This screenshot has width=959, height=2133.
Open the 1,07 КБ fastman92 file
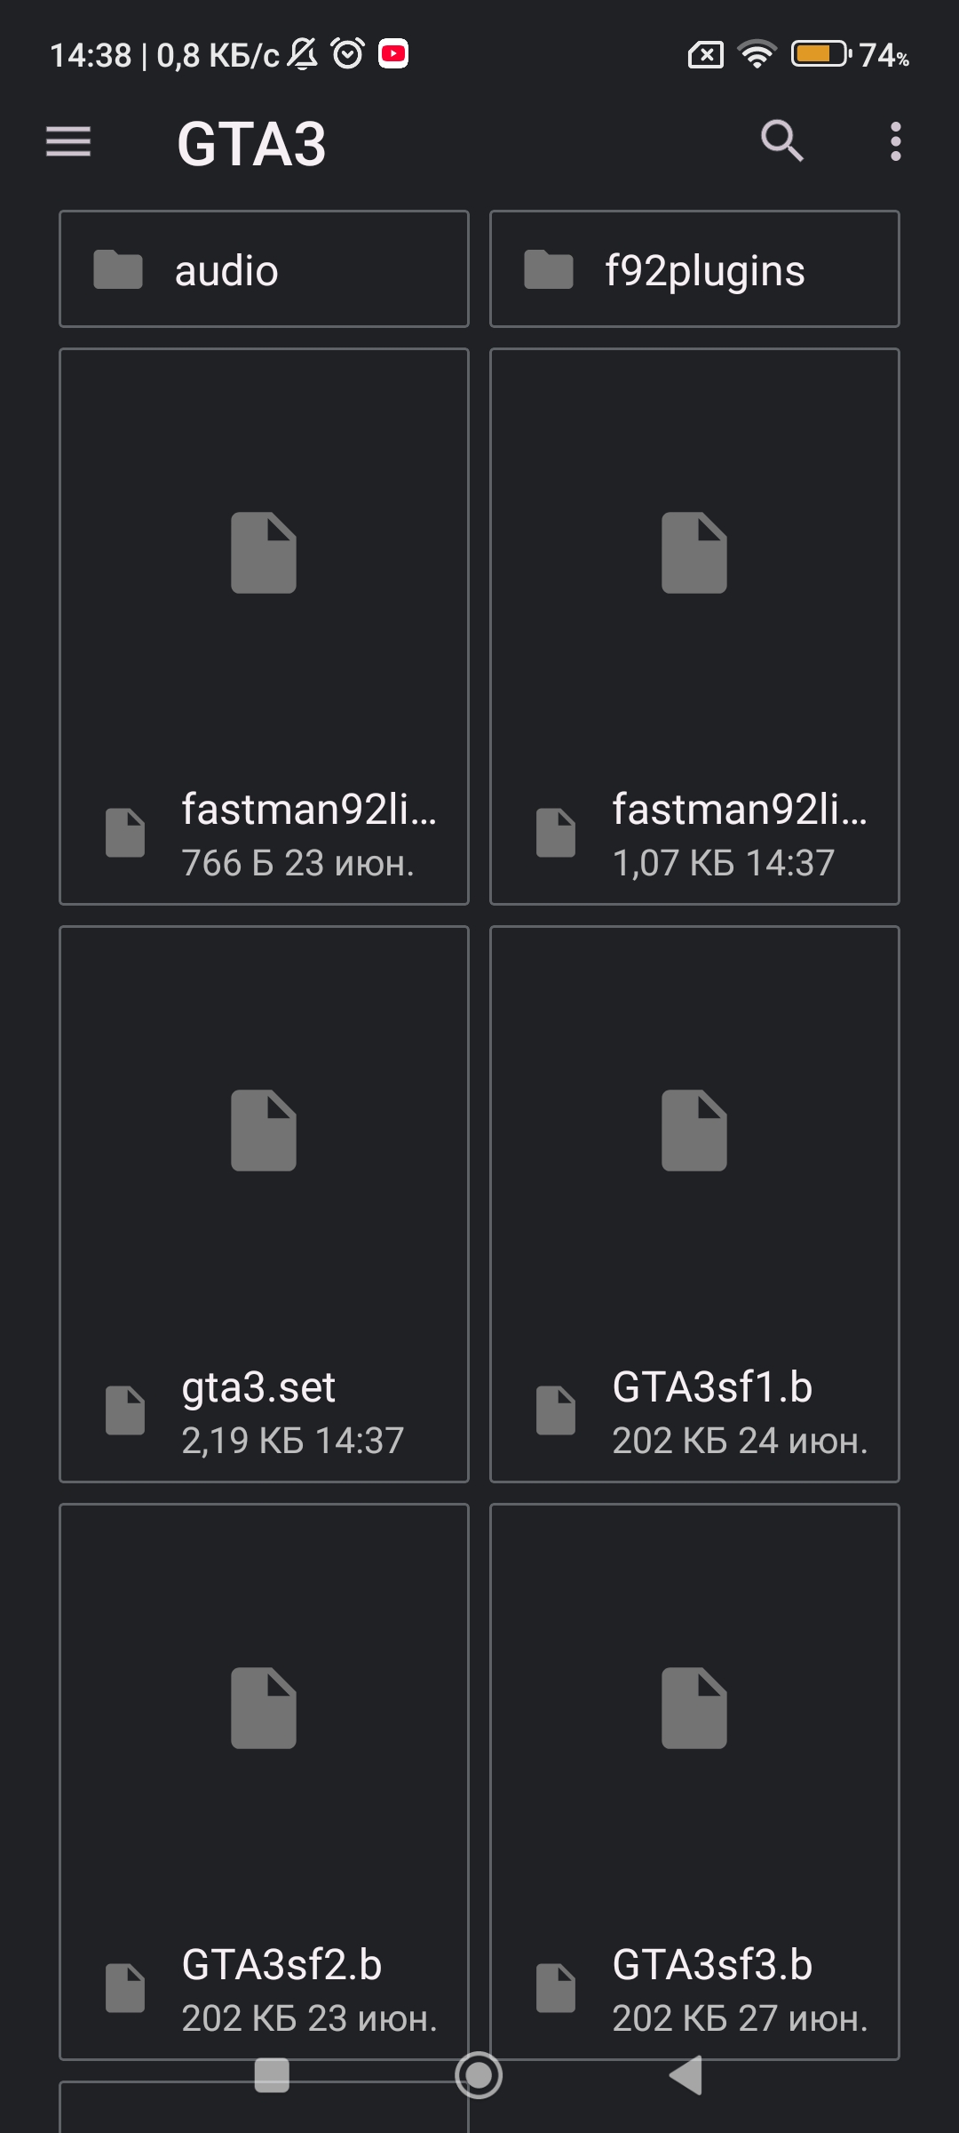click(694, 627)
